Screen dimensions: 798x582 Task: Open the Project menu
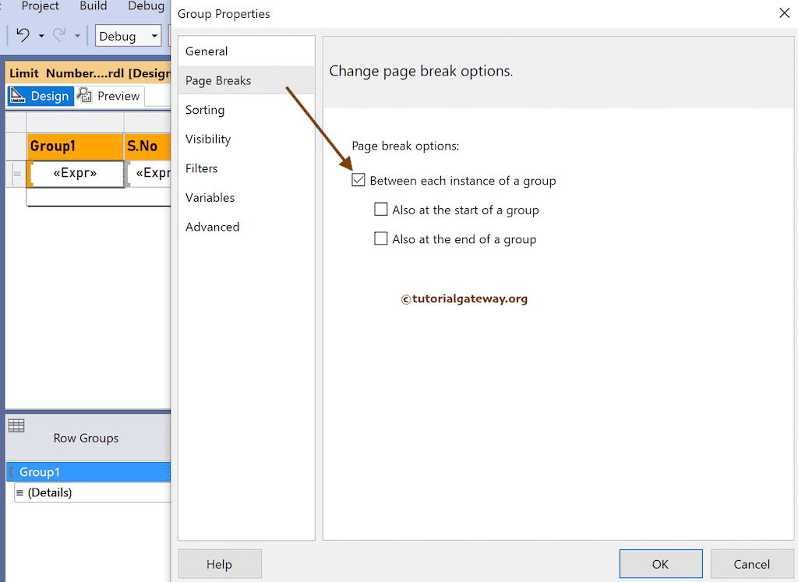point(39,7)
